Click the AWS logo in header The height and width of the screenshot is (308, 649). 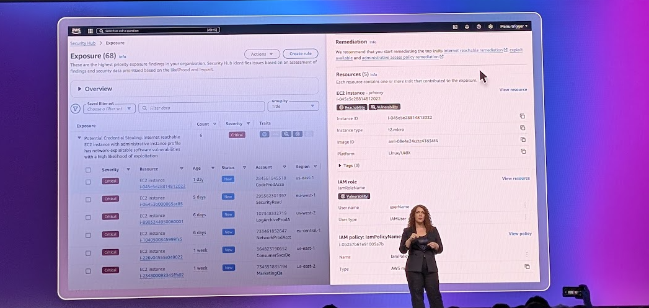tap(77, 30)
